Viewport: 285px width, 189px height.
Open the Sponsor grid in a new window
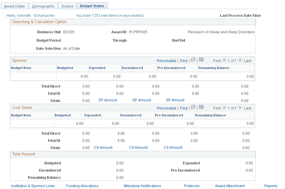click(x=193, y=61)
